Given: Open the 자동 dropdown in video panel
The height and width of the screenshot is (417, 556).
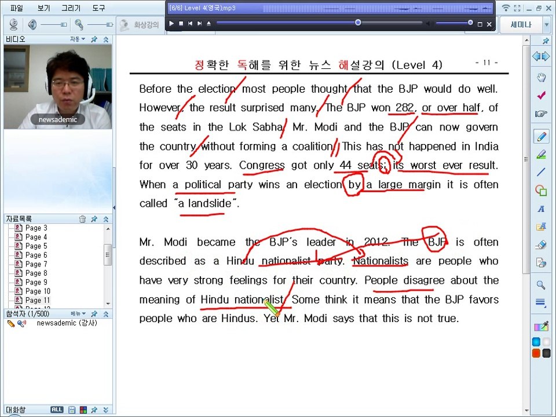Looking at the screenshot, I should [77, 39].
